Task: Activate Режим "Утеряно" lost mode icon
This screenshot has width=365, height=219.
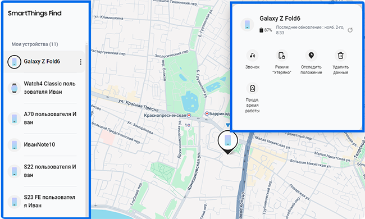Action: (282, 56)
